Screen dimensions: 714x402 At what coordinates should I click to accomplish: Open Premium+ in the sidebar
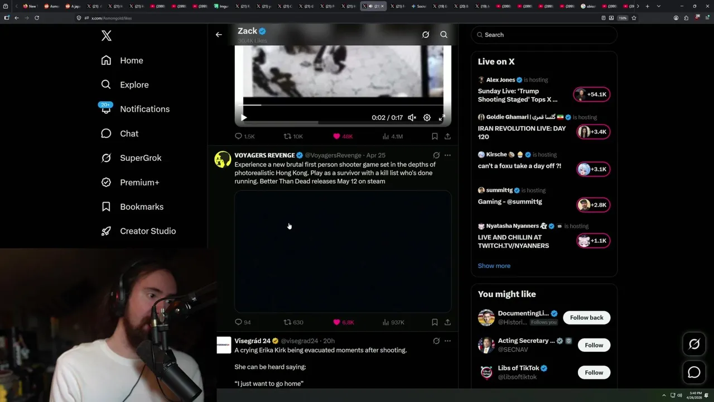click(x=130, y=183)
